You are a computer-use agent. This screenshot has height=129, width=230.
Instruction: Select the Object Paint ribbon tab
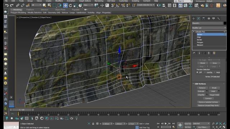pyautogui.click(x=60, y=10)
